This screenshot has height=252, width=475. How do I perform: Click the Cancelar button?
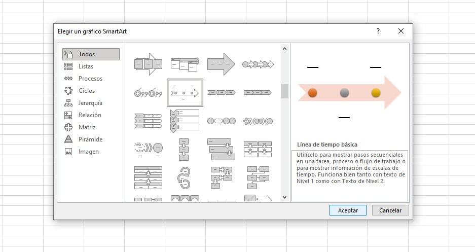click(390, 210)
